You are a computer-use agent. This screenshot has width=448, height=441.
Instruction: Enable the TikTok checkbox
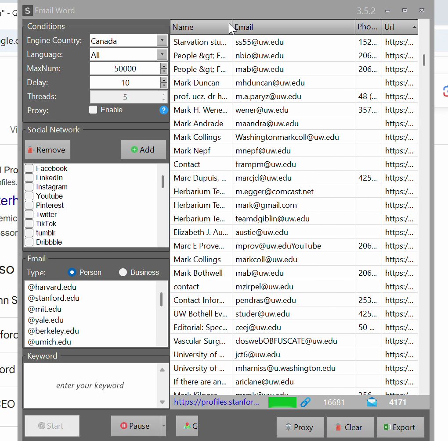click(x=29, y=224)
